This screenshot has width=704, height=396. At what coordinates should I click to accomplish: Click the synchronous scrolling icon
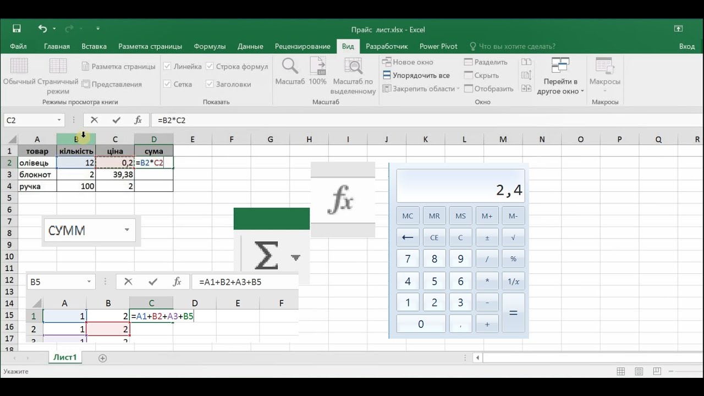(x=526, y=75)
